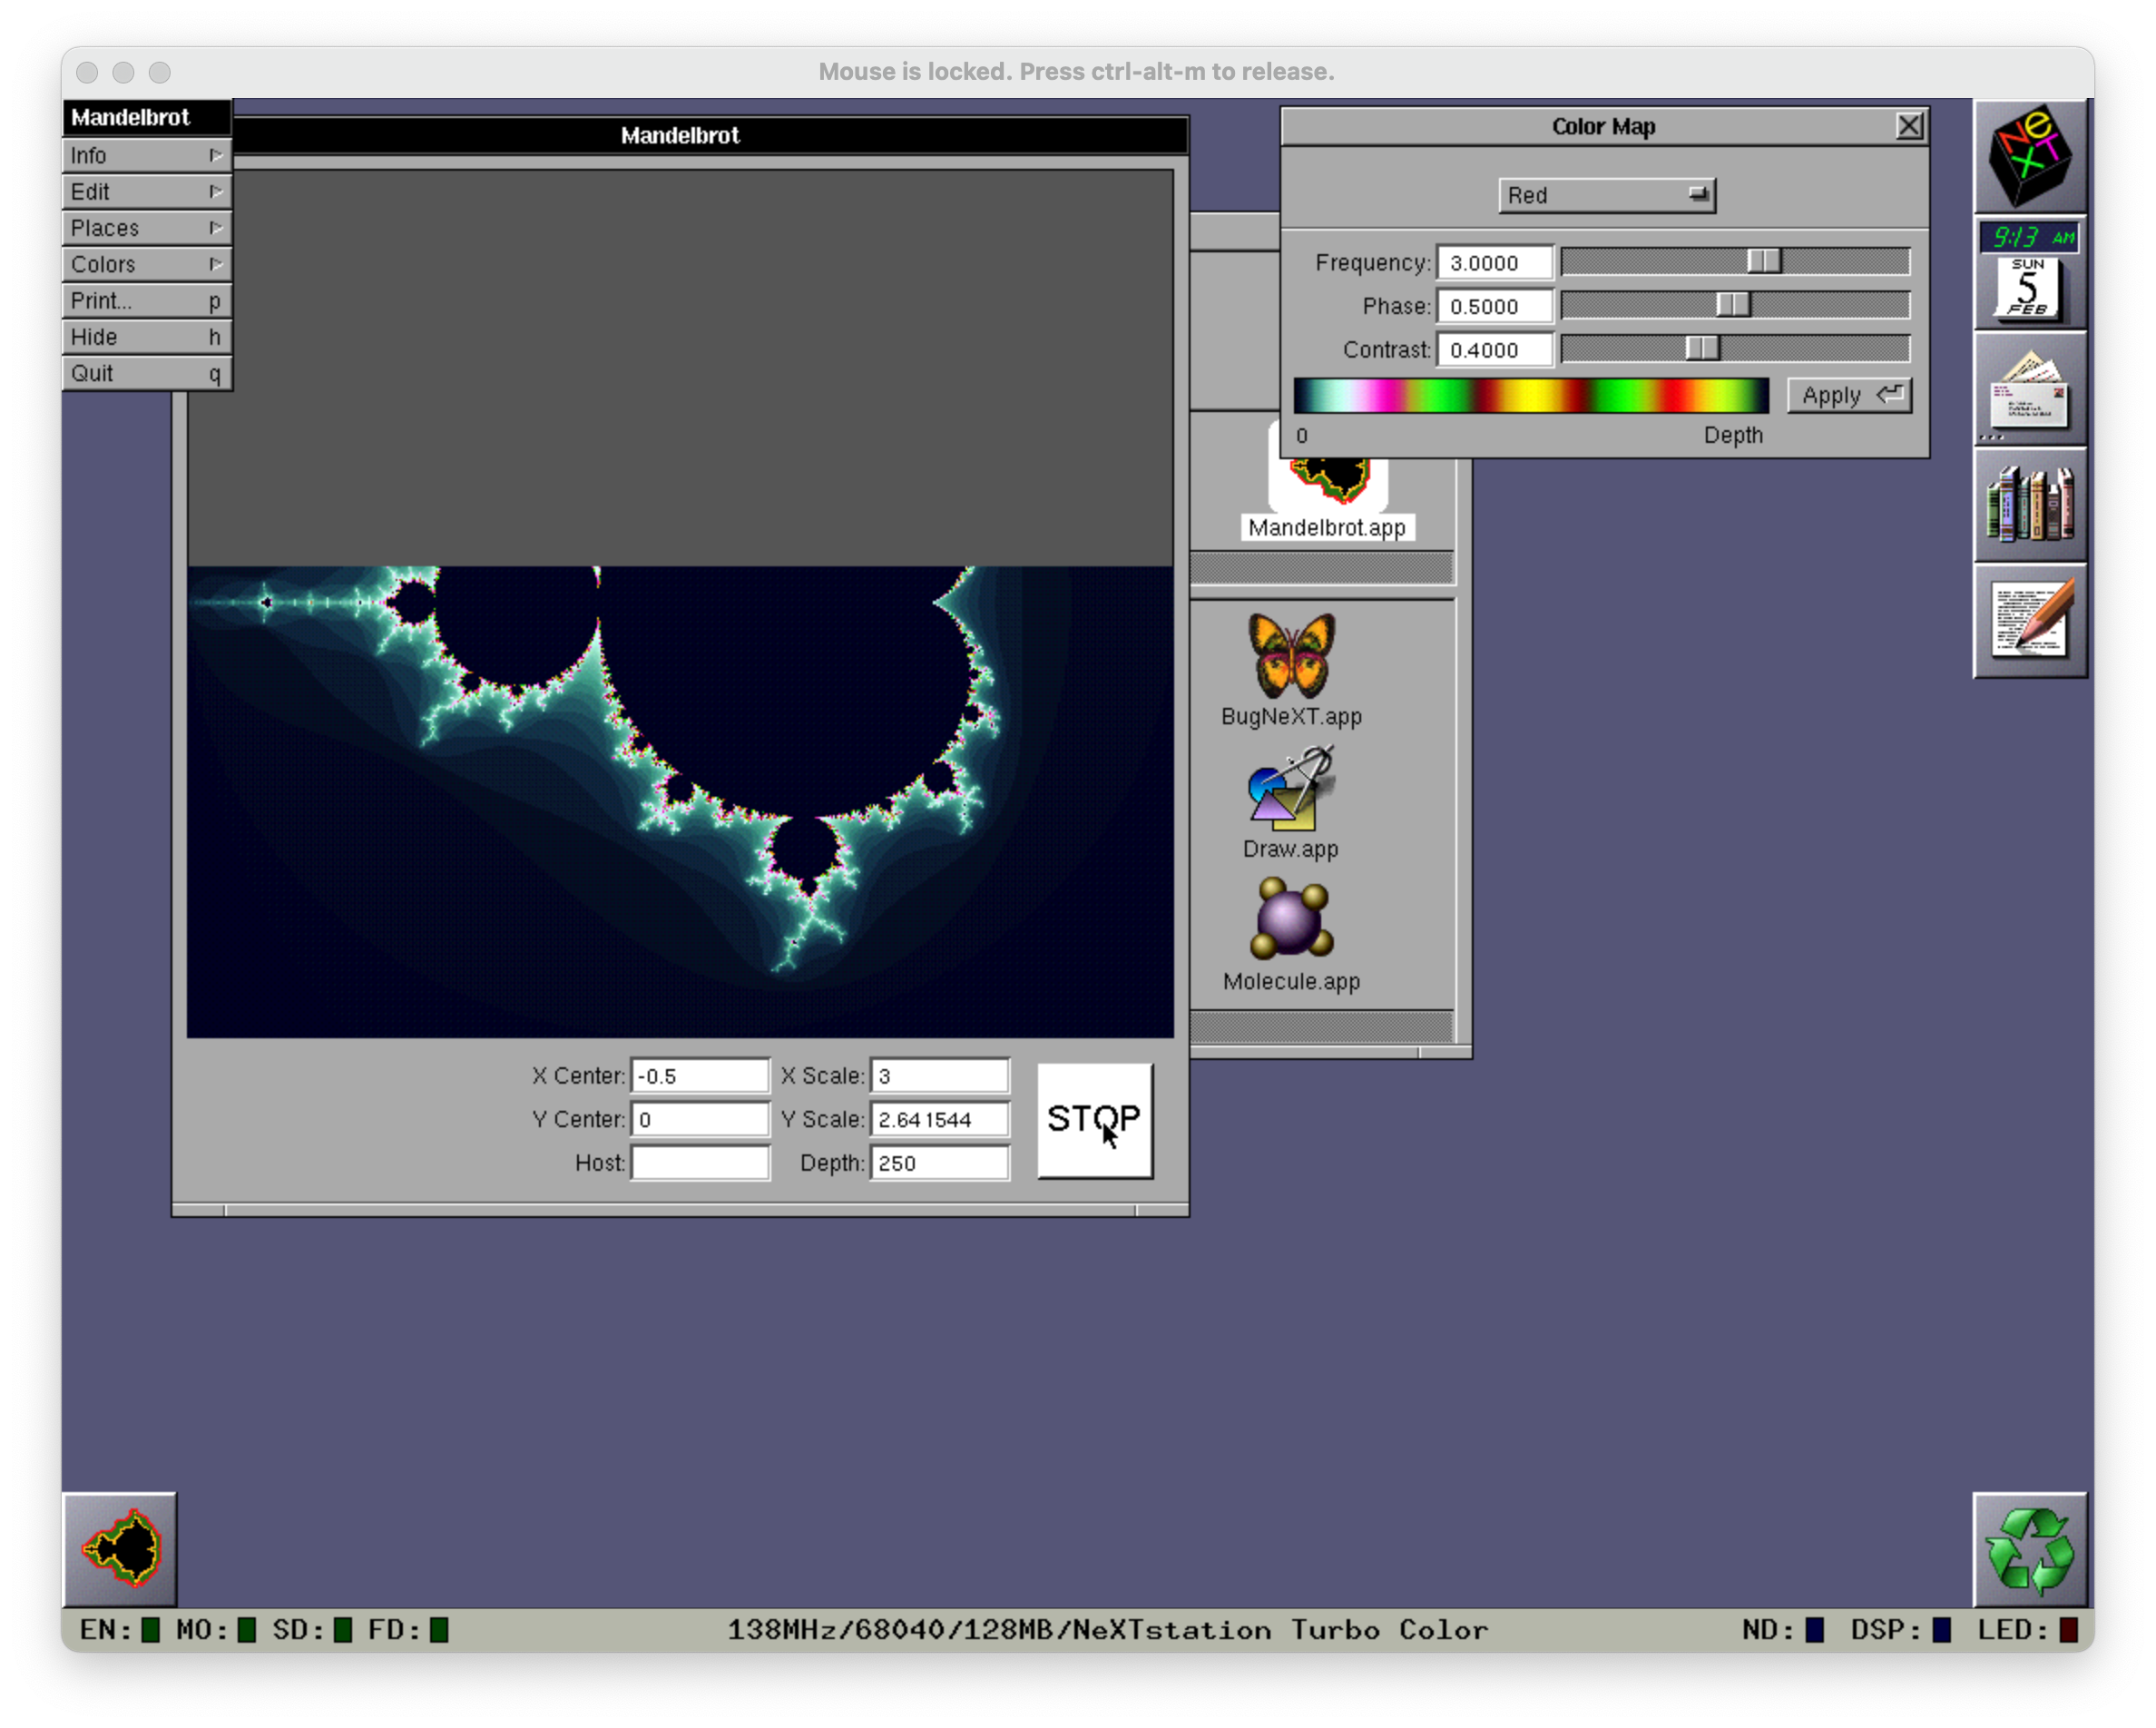Choose the Quit menu item
The width and height of the screenshot is (2156, 1728).
tap(146, 373)
